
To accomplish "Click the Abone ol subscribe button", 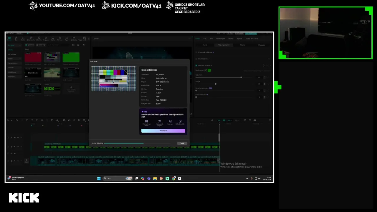I will click(163, 131).
